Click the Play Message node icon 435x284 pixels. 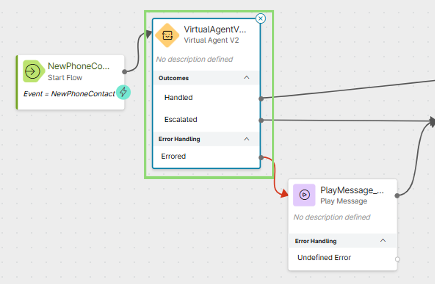pos(304,195)
